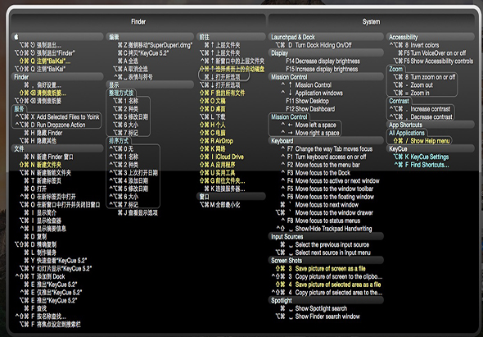Viewport: 483px width, 337px height.
Task: Select 新建标签页 shortcut row
Action: click(43, 181)
